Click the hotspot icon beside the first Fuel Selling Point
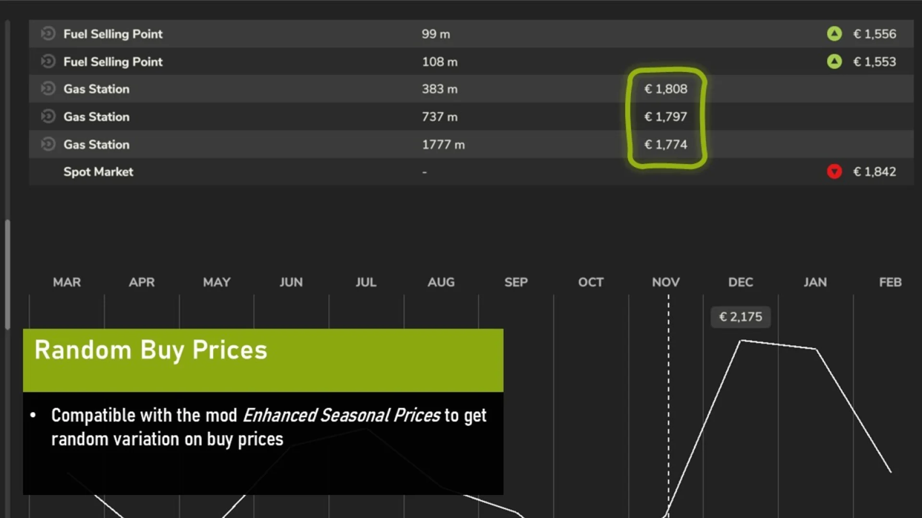 click(x=48, y=34)
